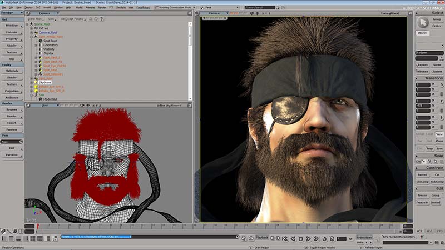
Task: Toggle the loop playback icon
Action: click(324, 239)
